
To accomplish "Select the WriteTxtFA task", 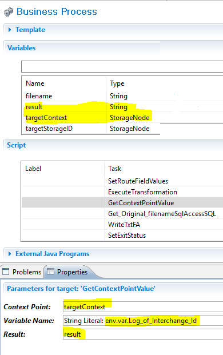I will [124, 225].
